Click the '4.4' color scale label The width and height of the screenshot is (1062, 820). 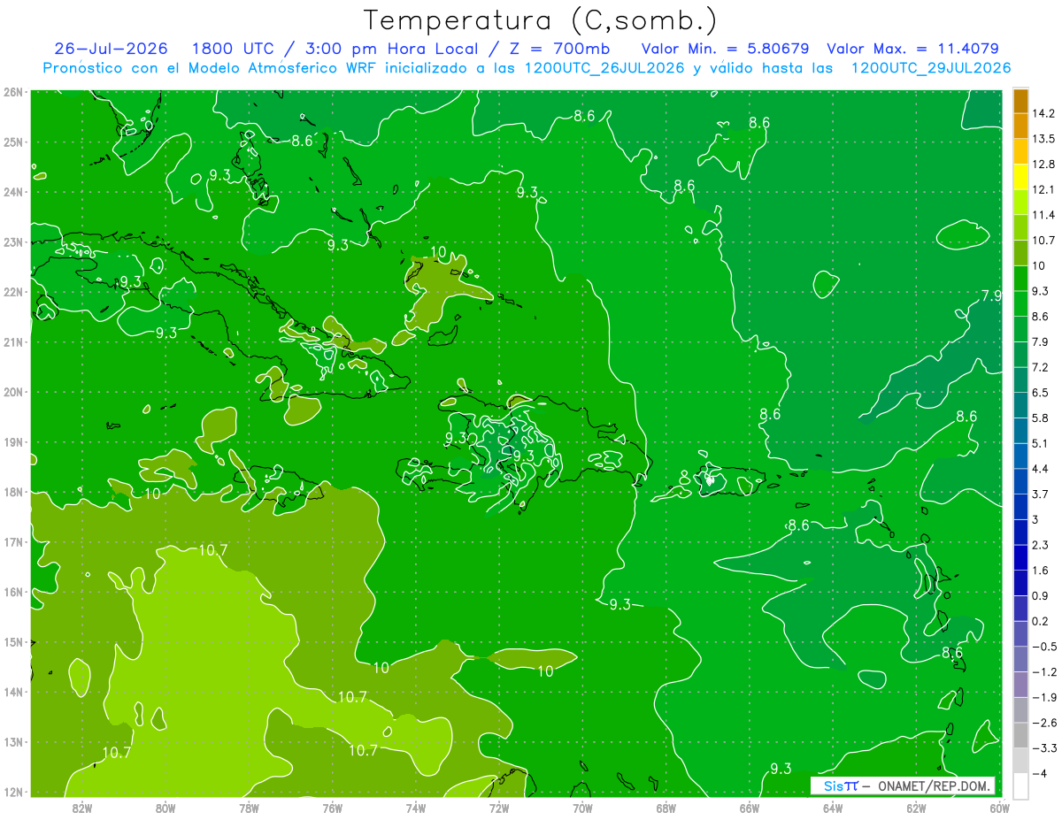click(x=1041, y=469)
